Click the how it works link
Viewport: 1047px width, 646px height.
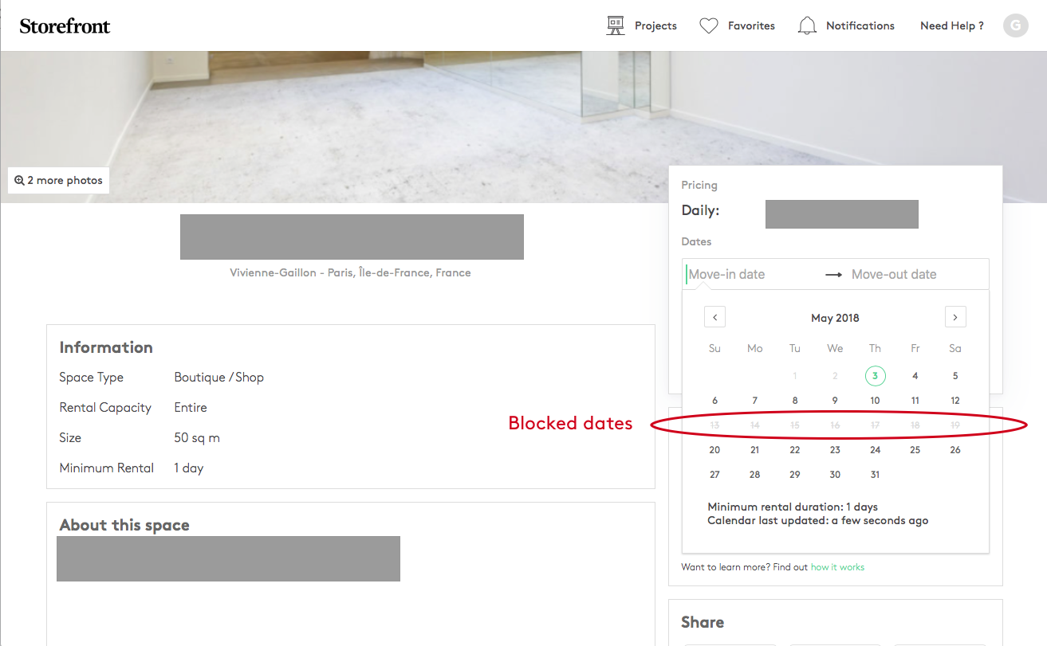pyautogui.click(x=837, y=567)
